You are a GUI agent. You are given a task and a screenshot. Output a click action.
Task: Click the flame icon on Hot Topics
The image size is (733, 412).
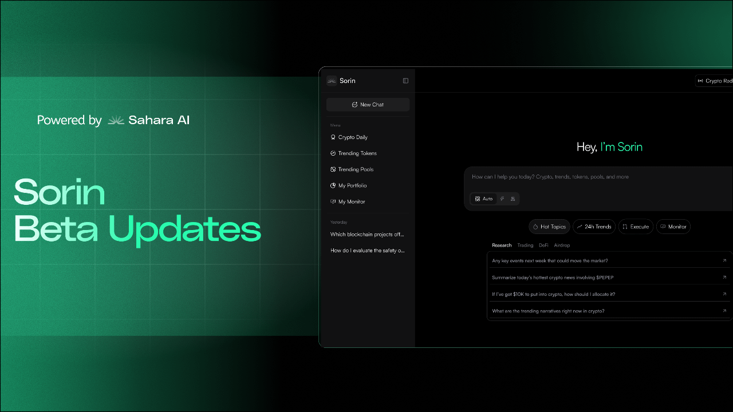535,227
